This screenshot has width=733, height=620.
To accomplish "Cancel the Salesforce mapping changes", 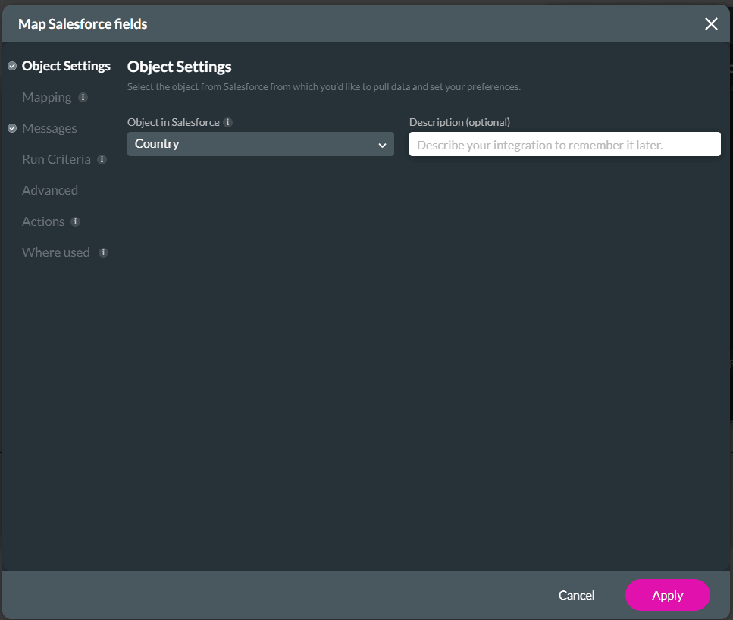I will pos(576,595).
